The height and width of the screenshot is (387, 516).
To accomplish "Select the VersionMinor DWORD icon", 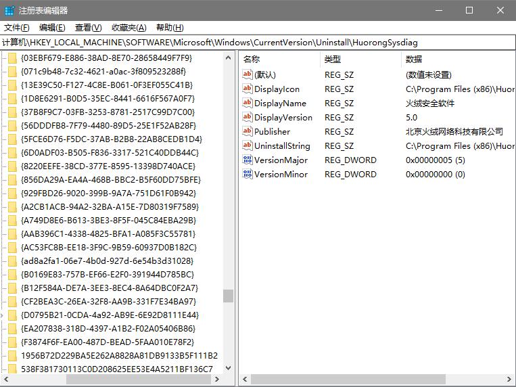I will (x=248, y=174).
